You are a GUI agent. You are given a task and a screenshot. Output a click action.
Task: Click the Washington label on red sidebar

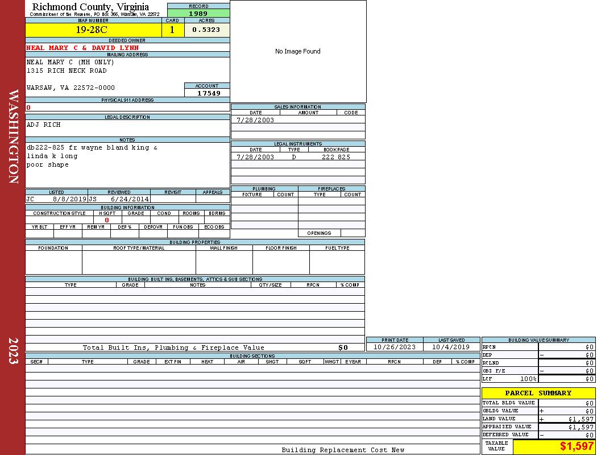point(13,136)
